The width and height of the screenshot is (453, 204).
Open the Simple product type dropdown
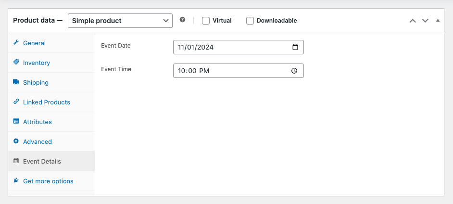tap(120, 21)
